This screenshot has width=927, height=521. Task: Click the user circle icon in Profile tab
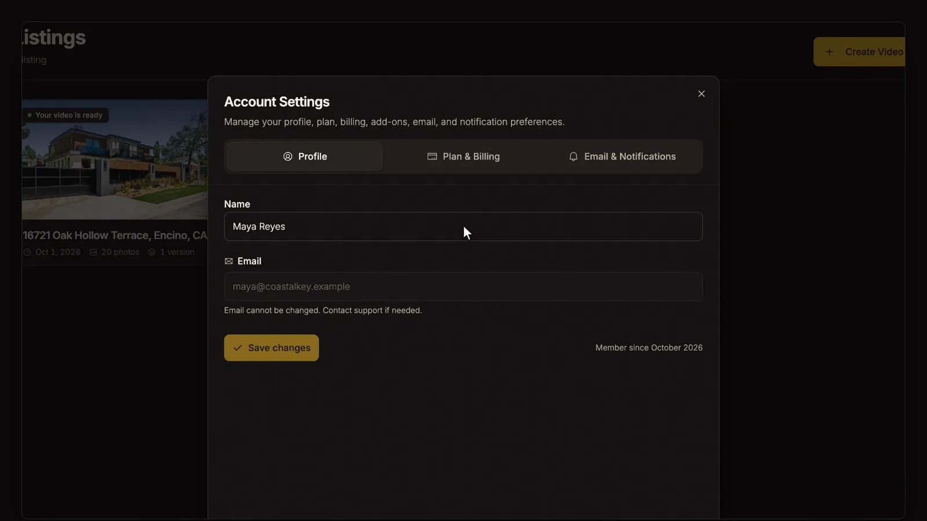(288, 156)
